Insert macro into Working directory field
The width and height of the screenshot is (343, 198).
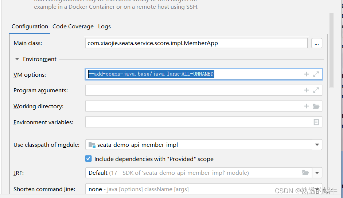pyautogui.click(x=307, y=106)
